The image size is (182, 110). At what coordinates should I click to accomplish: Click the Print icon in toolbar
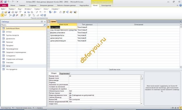[13, 12]
